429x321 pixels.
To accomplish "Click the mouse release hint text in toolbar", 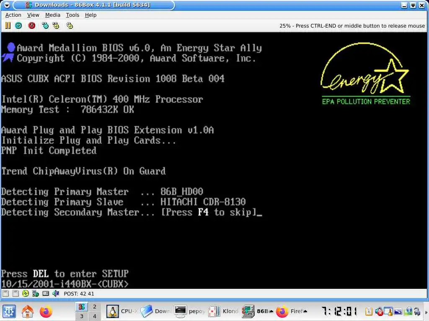I will click(x=352, y=25).
